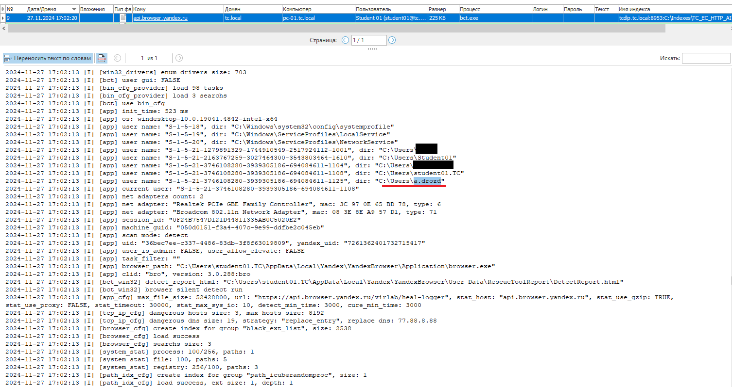Click the 'user_is_admin: FALSE' log line
Viewport: 732px width, 387px height.
(x=155, y=251)
